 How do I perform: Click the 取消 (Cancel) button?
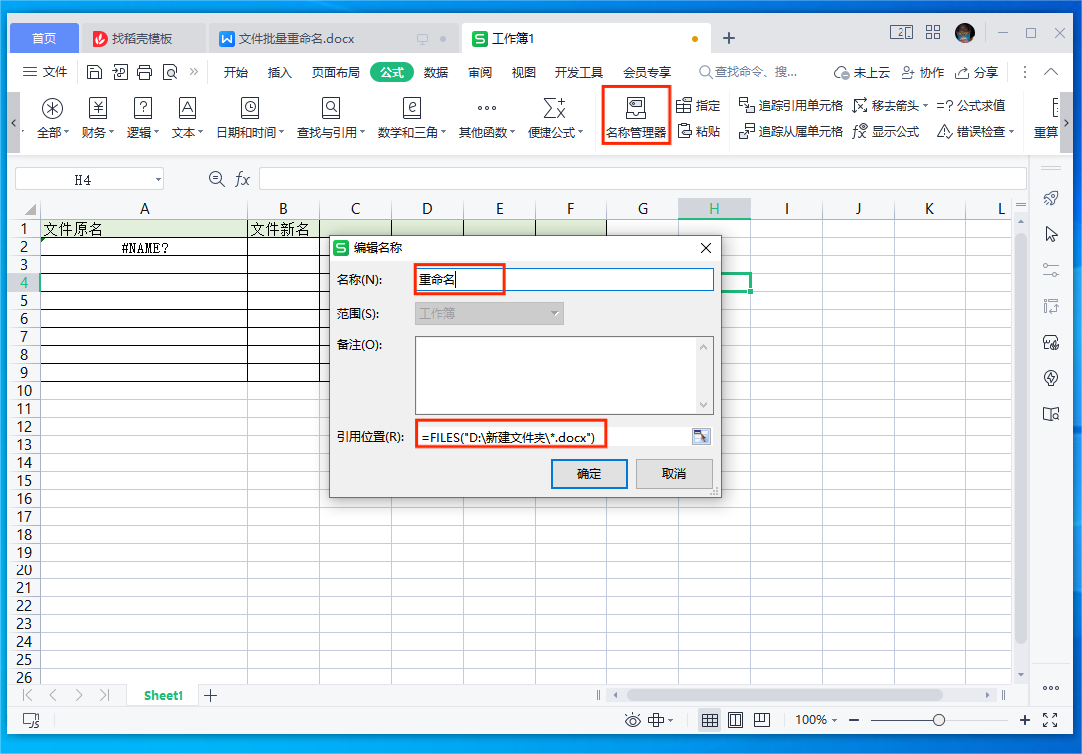pos(674,474)
